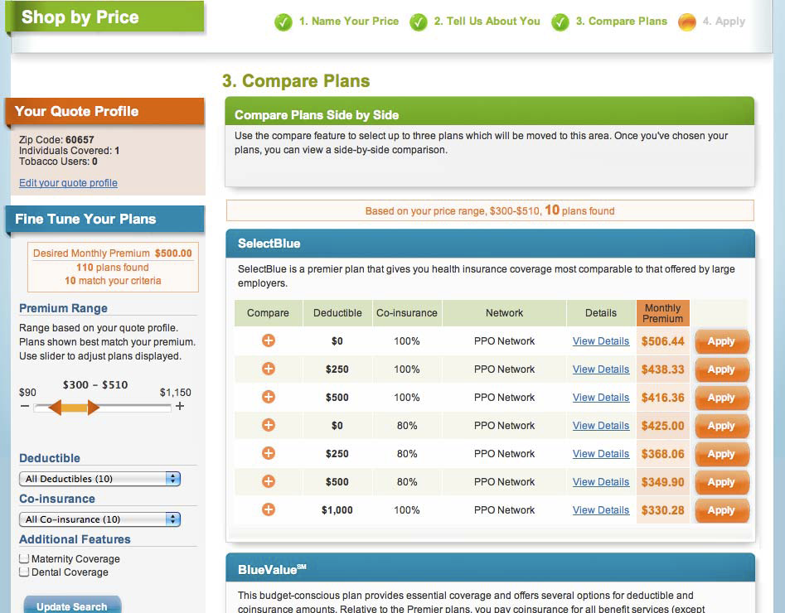View Details of $349.90 plan
The height and width of the screenshot is (613, 785).
pos(601,482)
